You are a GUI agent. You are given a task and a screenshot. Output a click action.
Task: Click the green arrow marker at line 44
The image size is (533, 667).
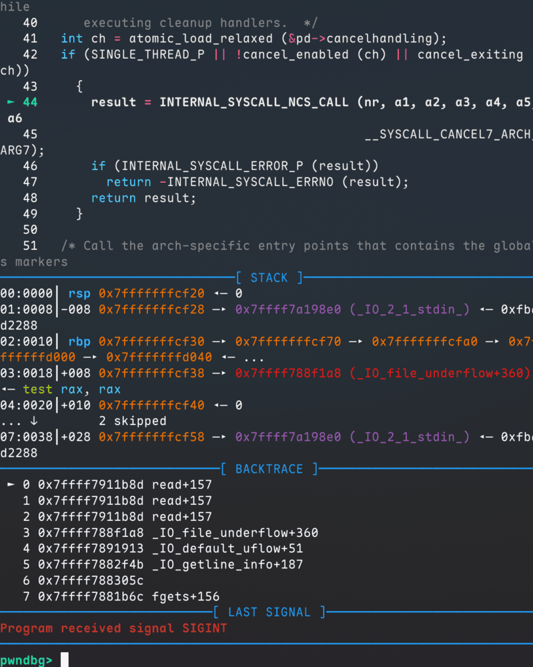coord(11,102)
